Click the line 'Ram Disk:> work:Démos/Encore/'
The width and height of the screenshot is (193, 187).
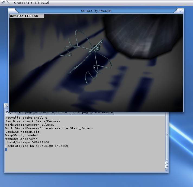click(x=33, y=121)
